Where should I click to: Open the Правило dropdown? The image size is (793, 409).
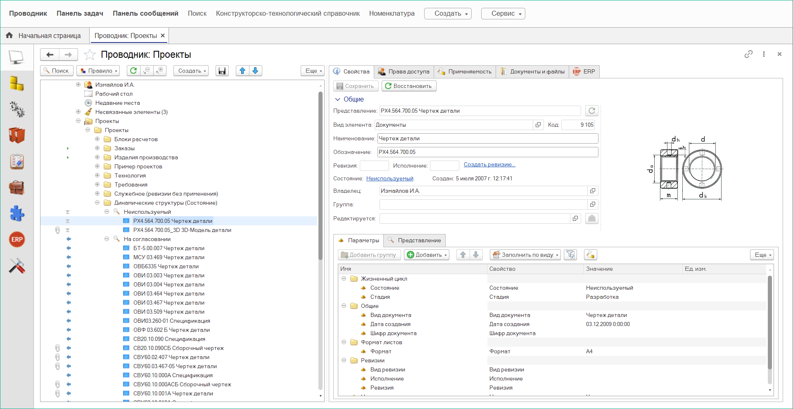point(98,71)
